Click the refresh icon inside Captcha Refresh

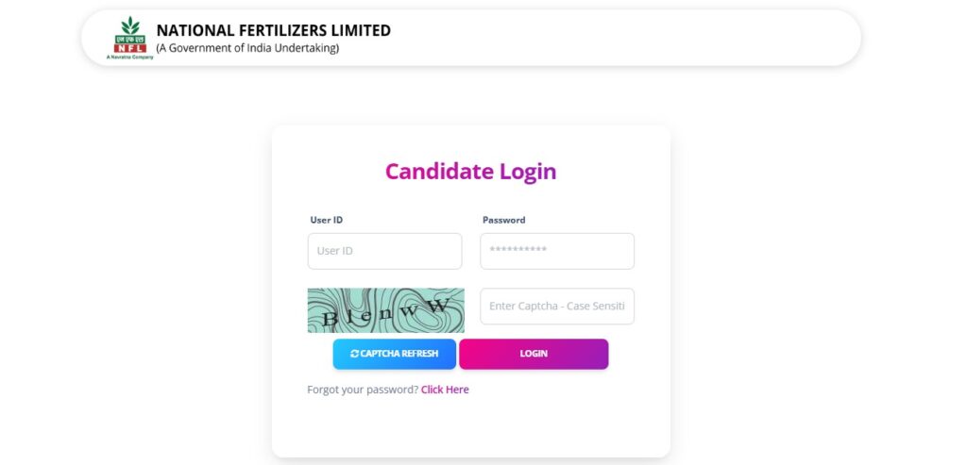[x=354, y=354]
